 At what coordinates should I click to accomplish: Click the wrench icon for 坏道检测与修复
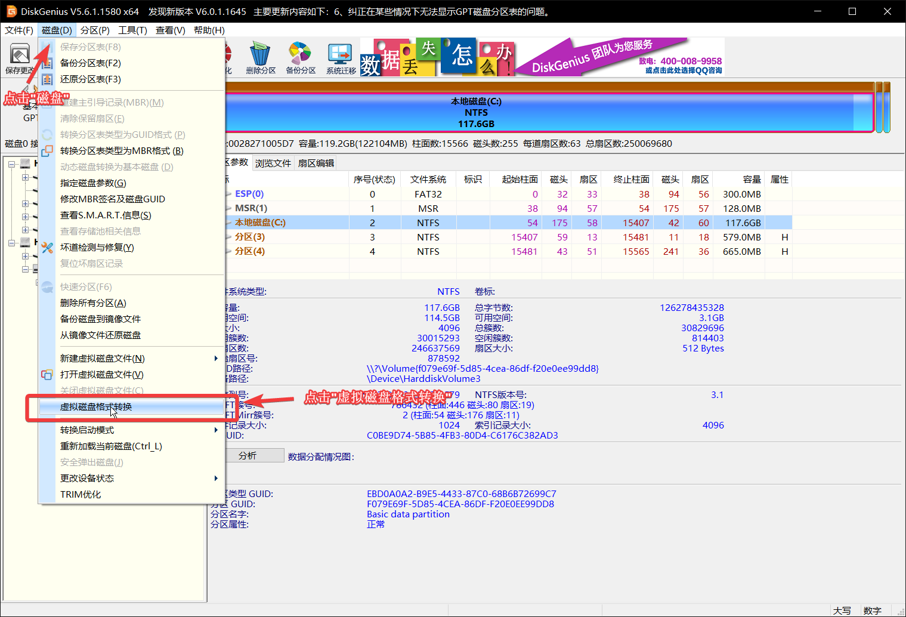[48, 248]
